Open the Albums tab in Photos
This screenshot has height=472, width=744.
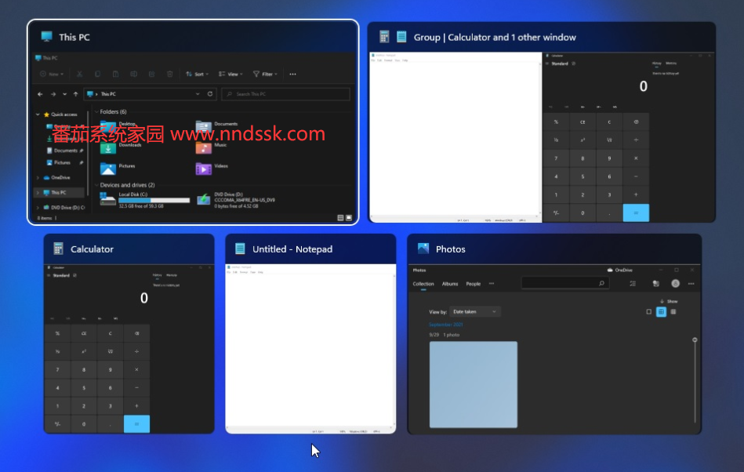click(450, 284)
